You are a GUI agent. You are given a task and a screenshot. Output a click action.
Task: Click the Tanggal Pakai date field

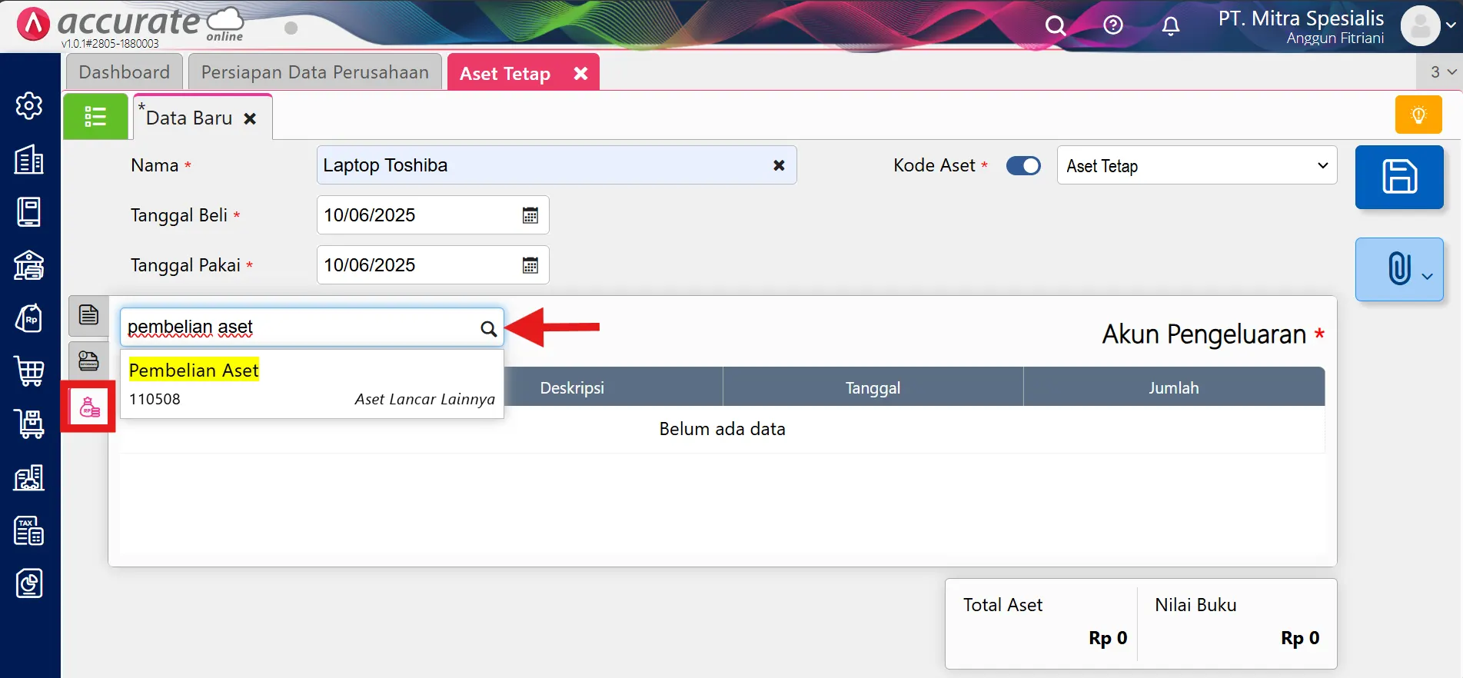tap(415, 265)
